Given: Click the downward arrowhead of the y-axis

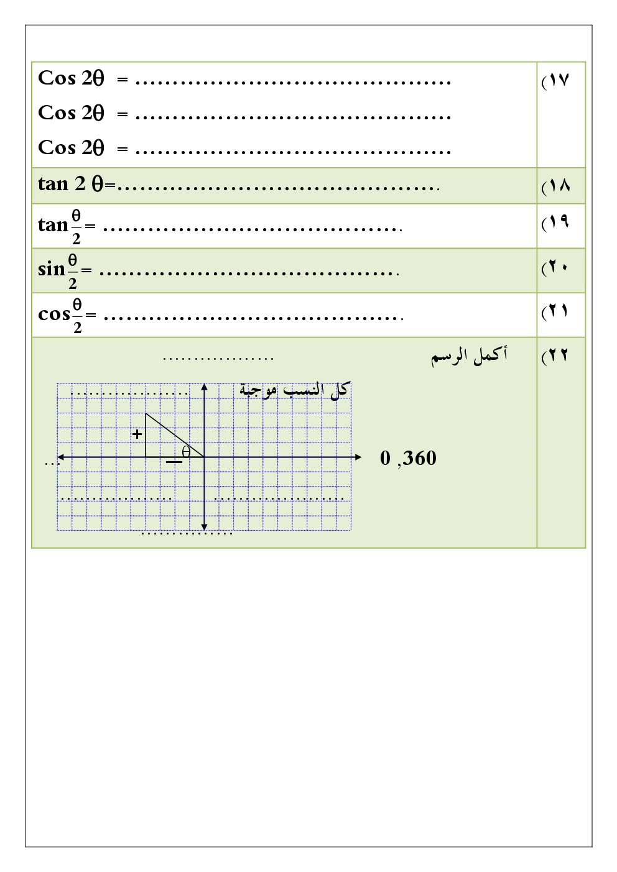Looking at the screenshot, I should (x=204, y=526).
